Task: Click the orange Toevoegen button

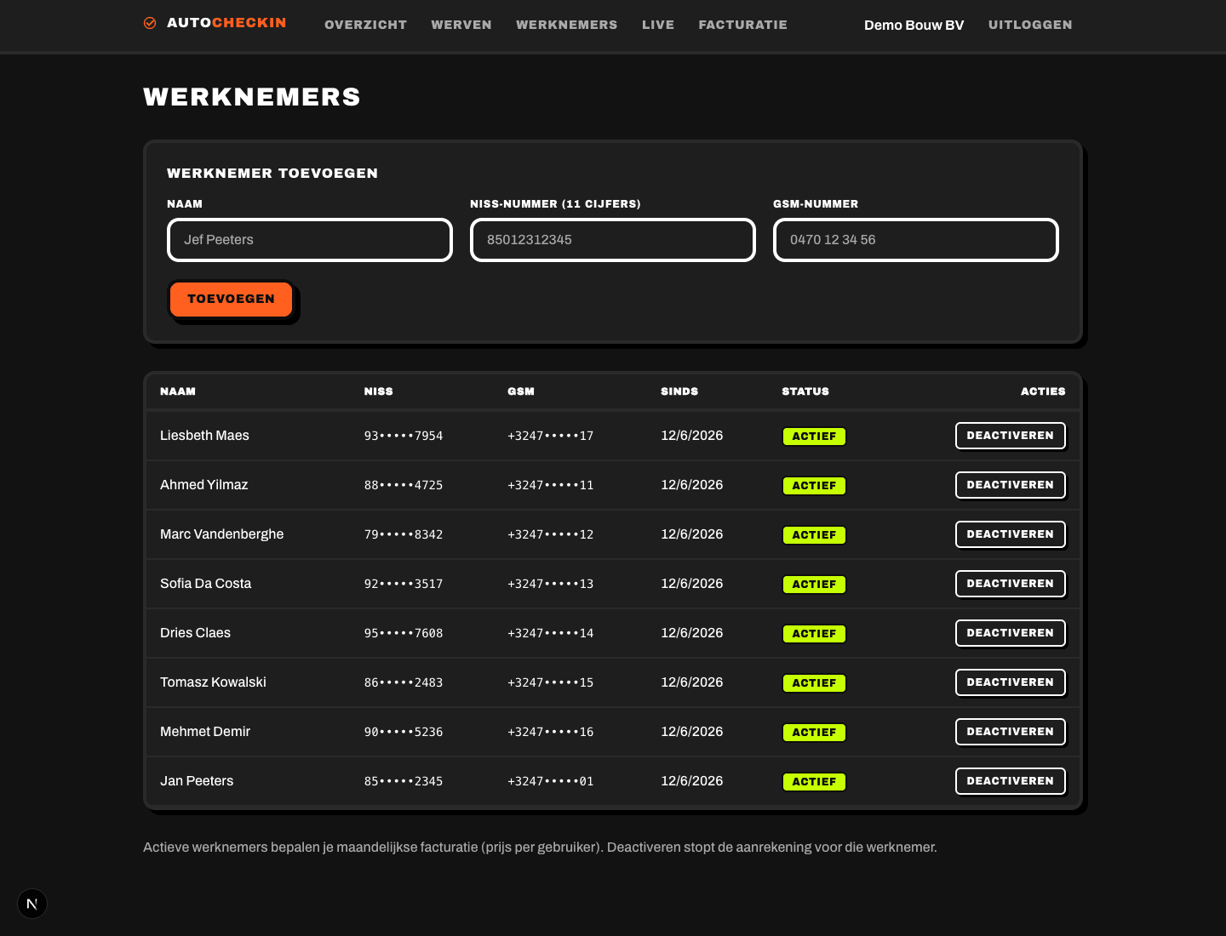Action: tap(231, 299)
